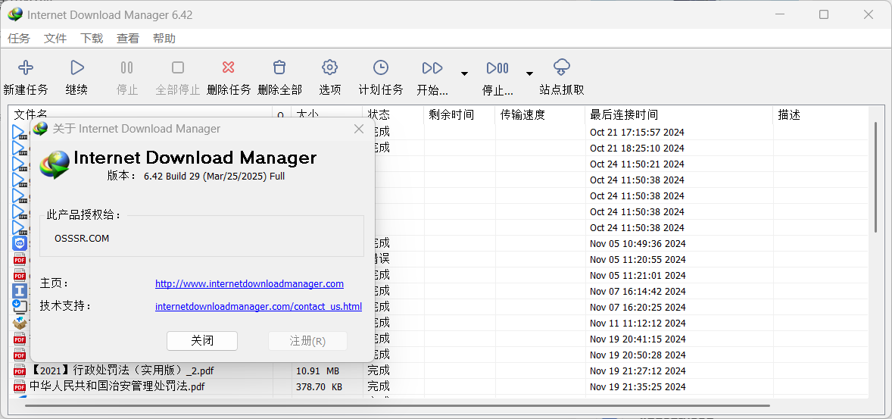
Task: Click the PDF icon beside 【2021】行政处罚法（实用版）_2.pdf
Action: 20,371
